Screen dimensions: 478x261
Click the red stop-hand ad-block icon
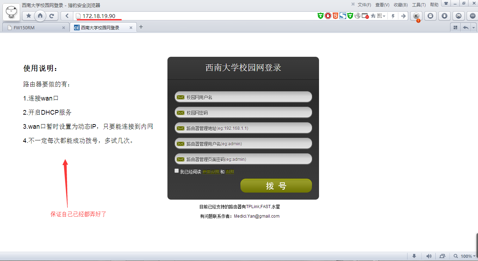[x=328, y=16]
